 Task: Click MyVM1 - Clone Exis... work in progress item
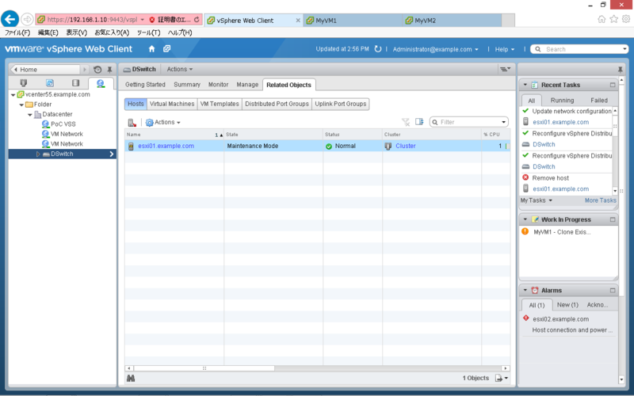click(562, 232)
